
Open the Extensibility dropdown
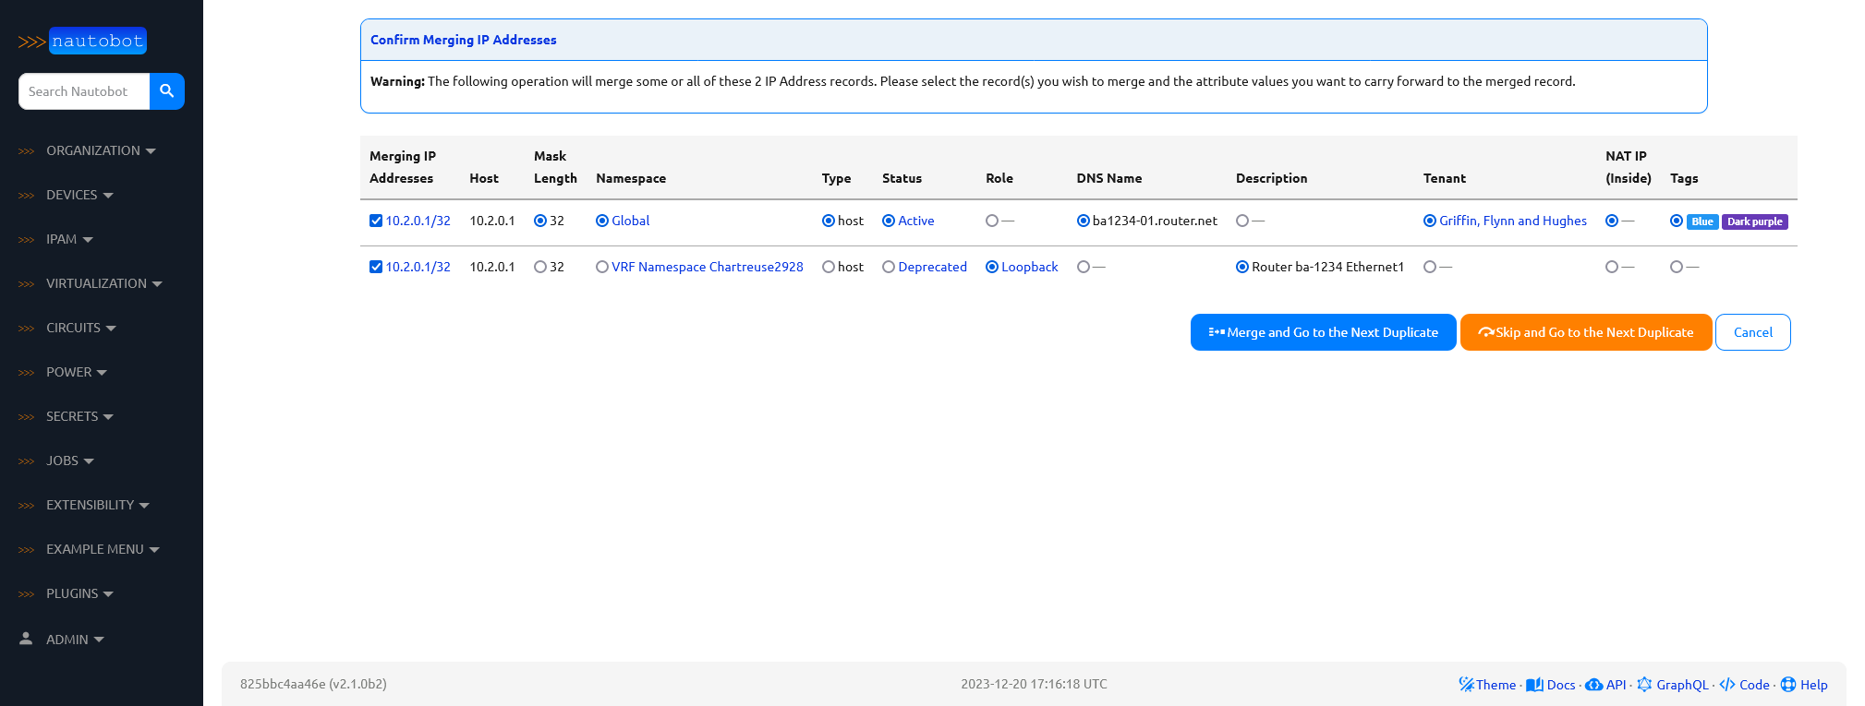[x=98, y=505]
